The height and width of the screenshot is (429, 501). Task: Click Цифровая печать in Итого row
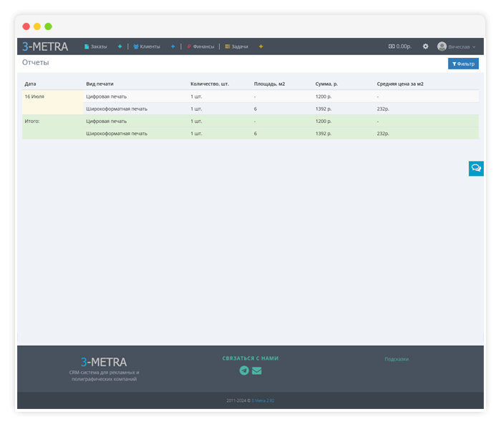click(x=107, y=122)
